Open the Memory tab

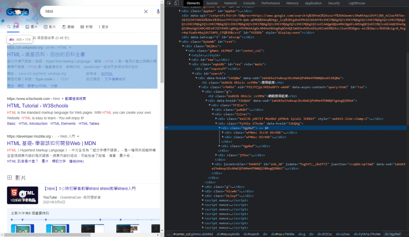[x=292, y=3]
